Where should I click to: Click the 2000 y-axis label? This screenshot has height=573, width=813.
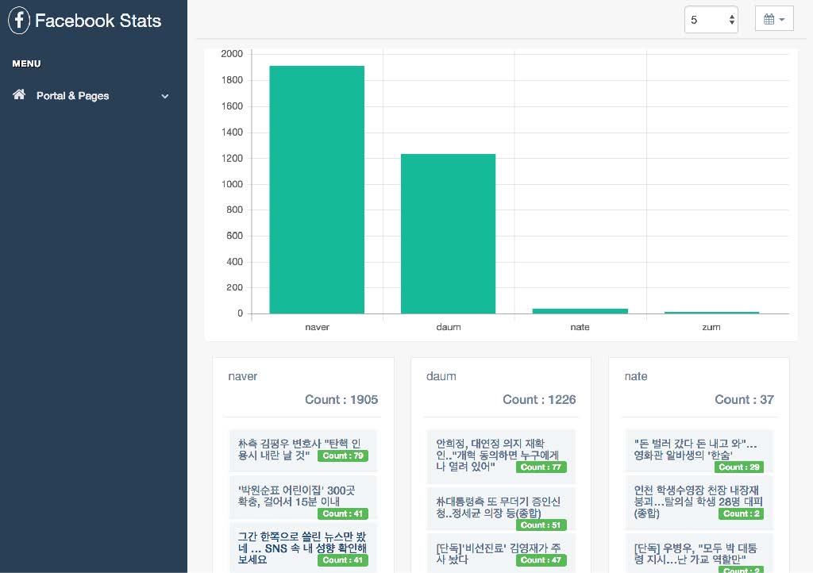(x=232, y=54)
